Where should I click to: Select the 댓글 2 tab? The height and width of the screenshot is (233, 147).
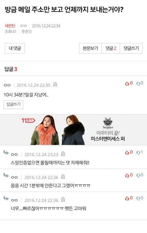point(111,48)
